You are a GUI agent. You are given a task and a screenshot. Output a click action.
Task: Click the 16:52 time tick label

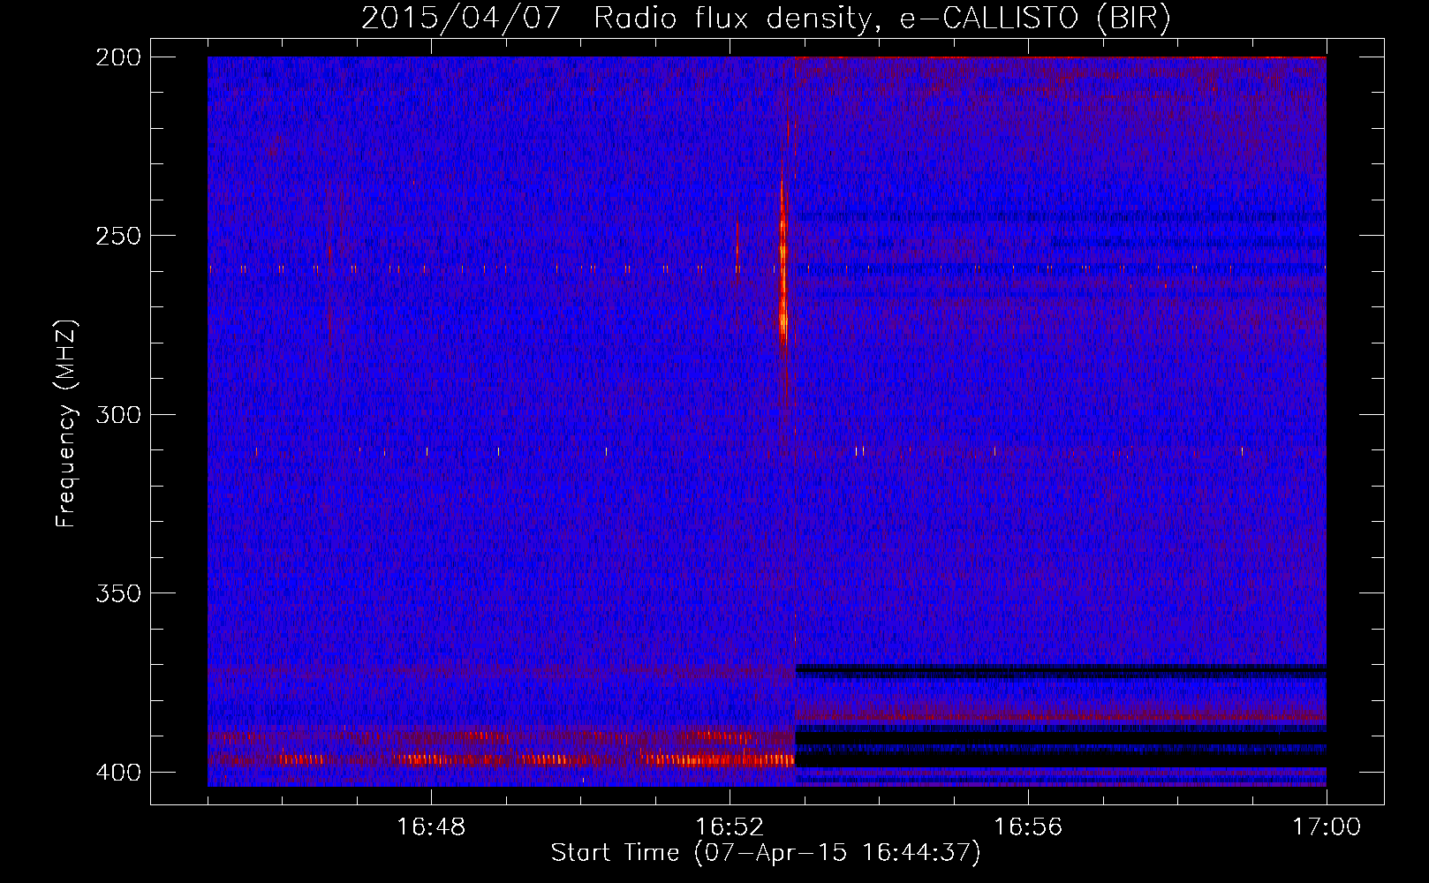pos(730,826)
